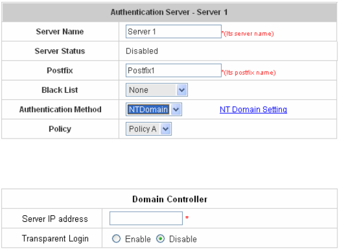Click the red server name hint text

(x=248, y=33)
